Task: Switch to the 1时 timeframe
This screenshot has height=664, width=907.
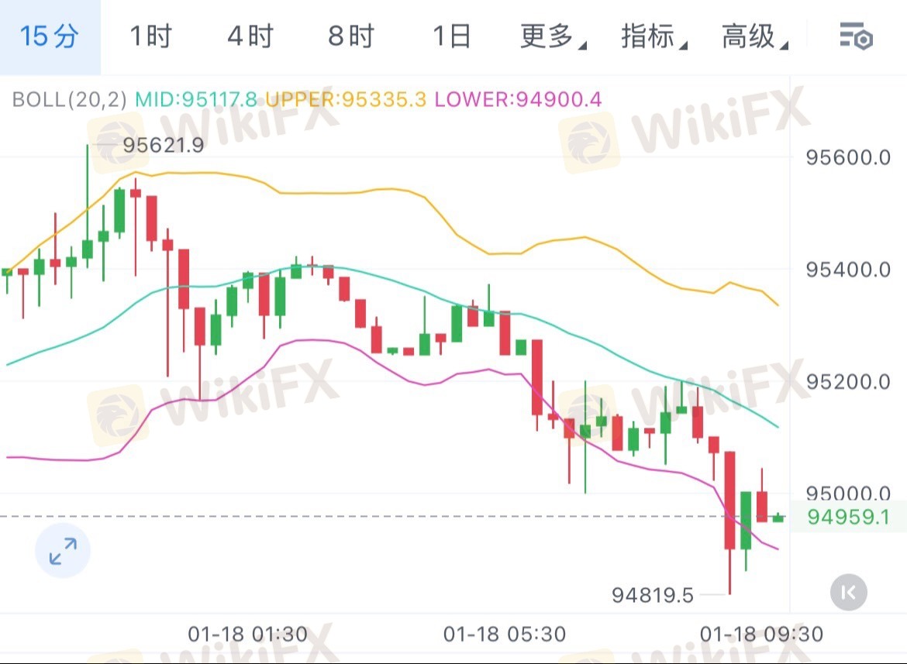Action: [150, 36]
